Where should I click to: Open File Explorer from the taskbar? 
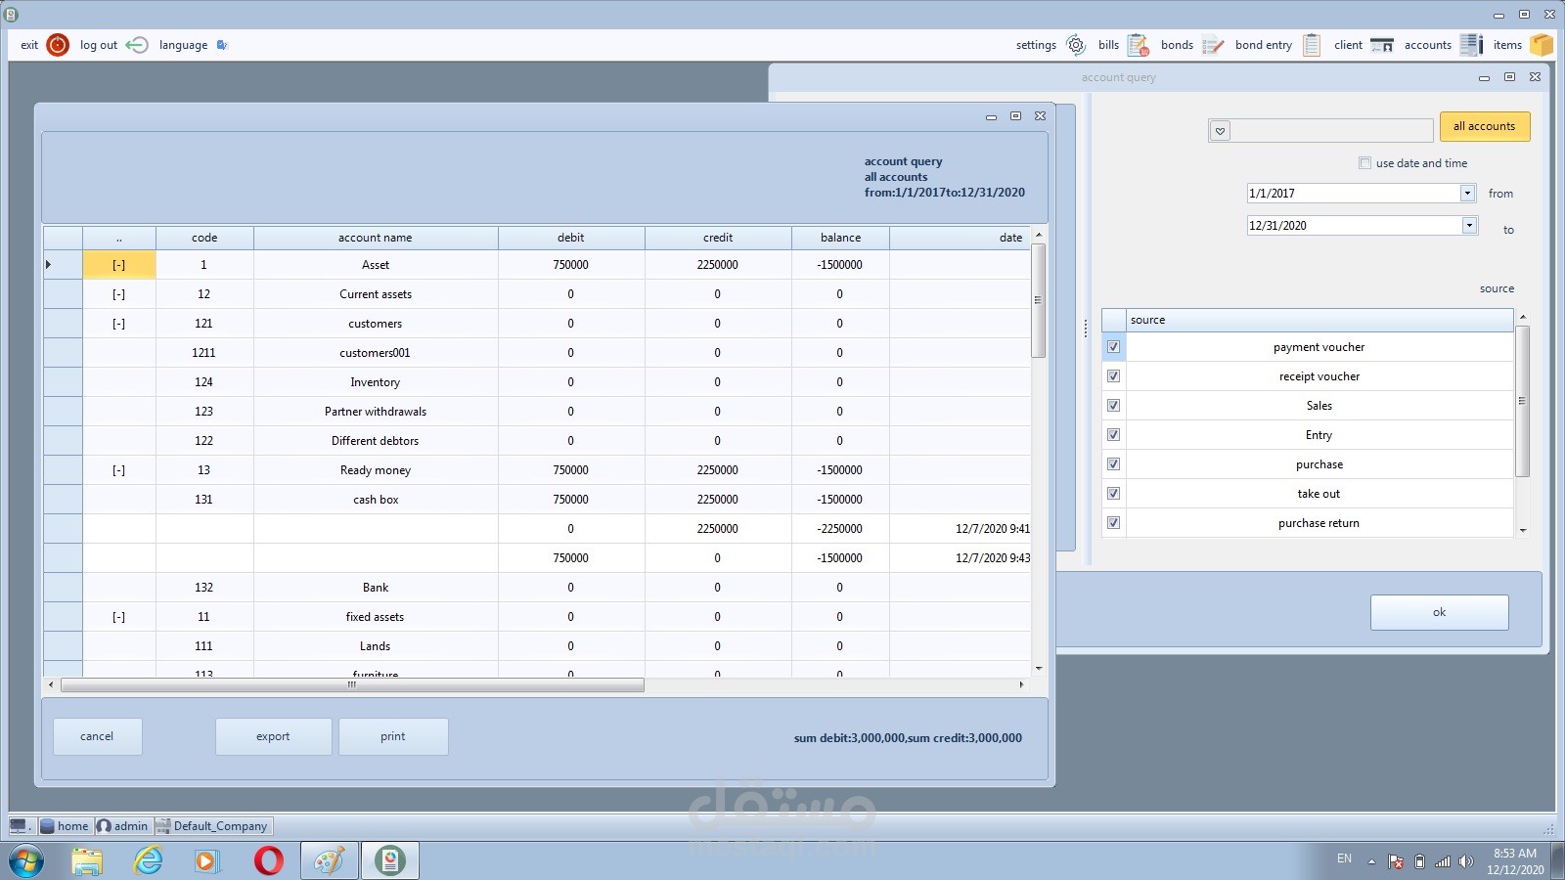(x=87, y=861)
